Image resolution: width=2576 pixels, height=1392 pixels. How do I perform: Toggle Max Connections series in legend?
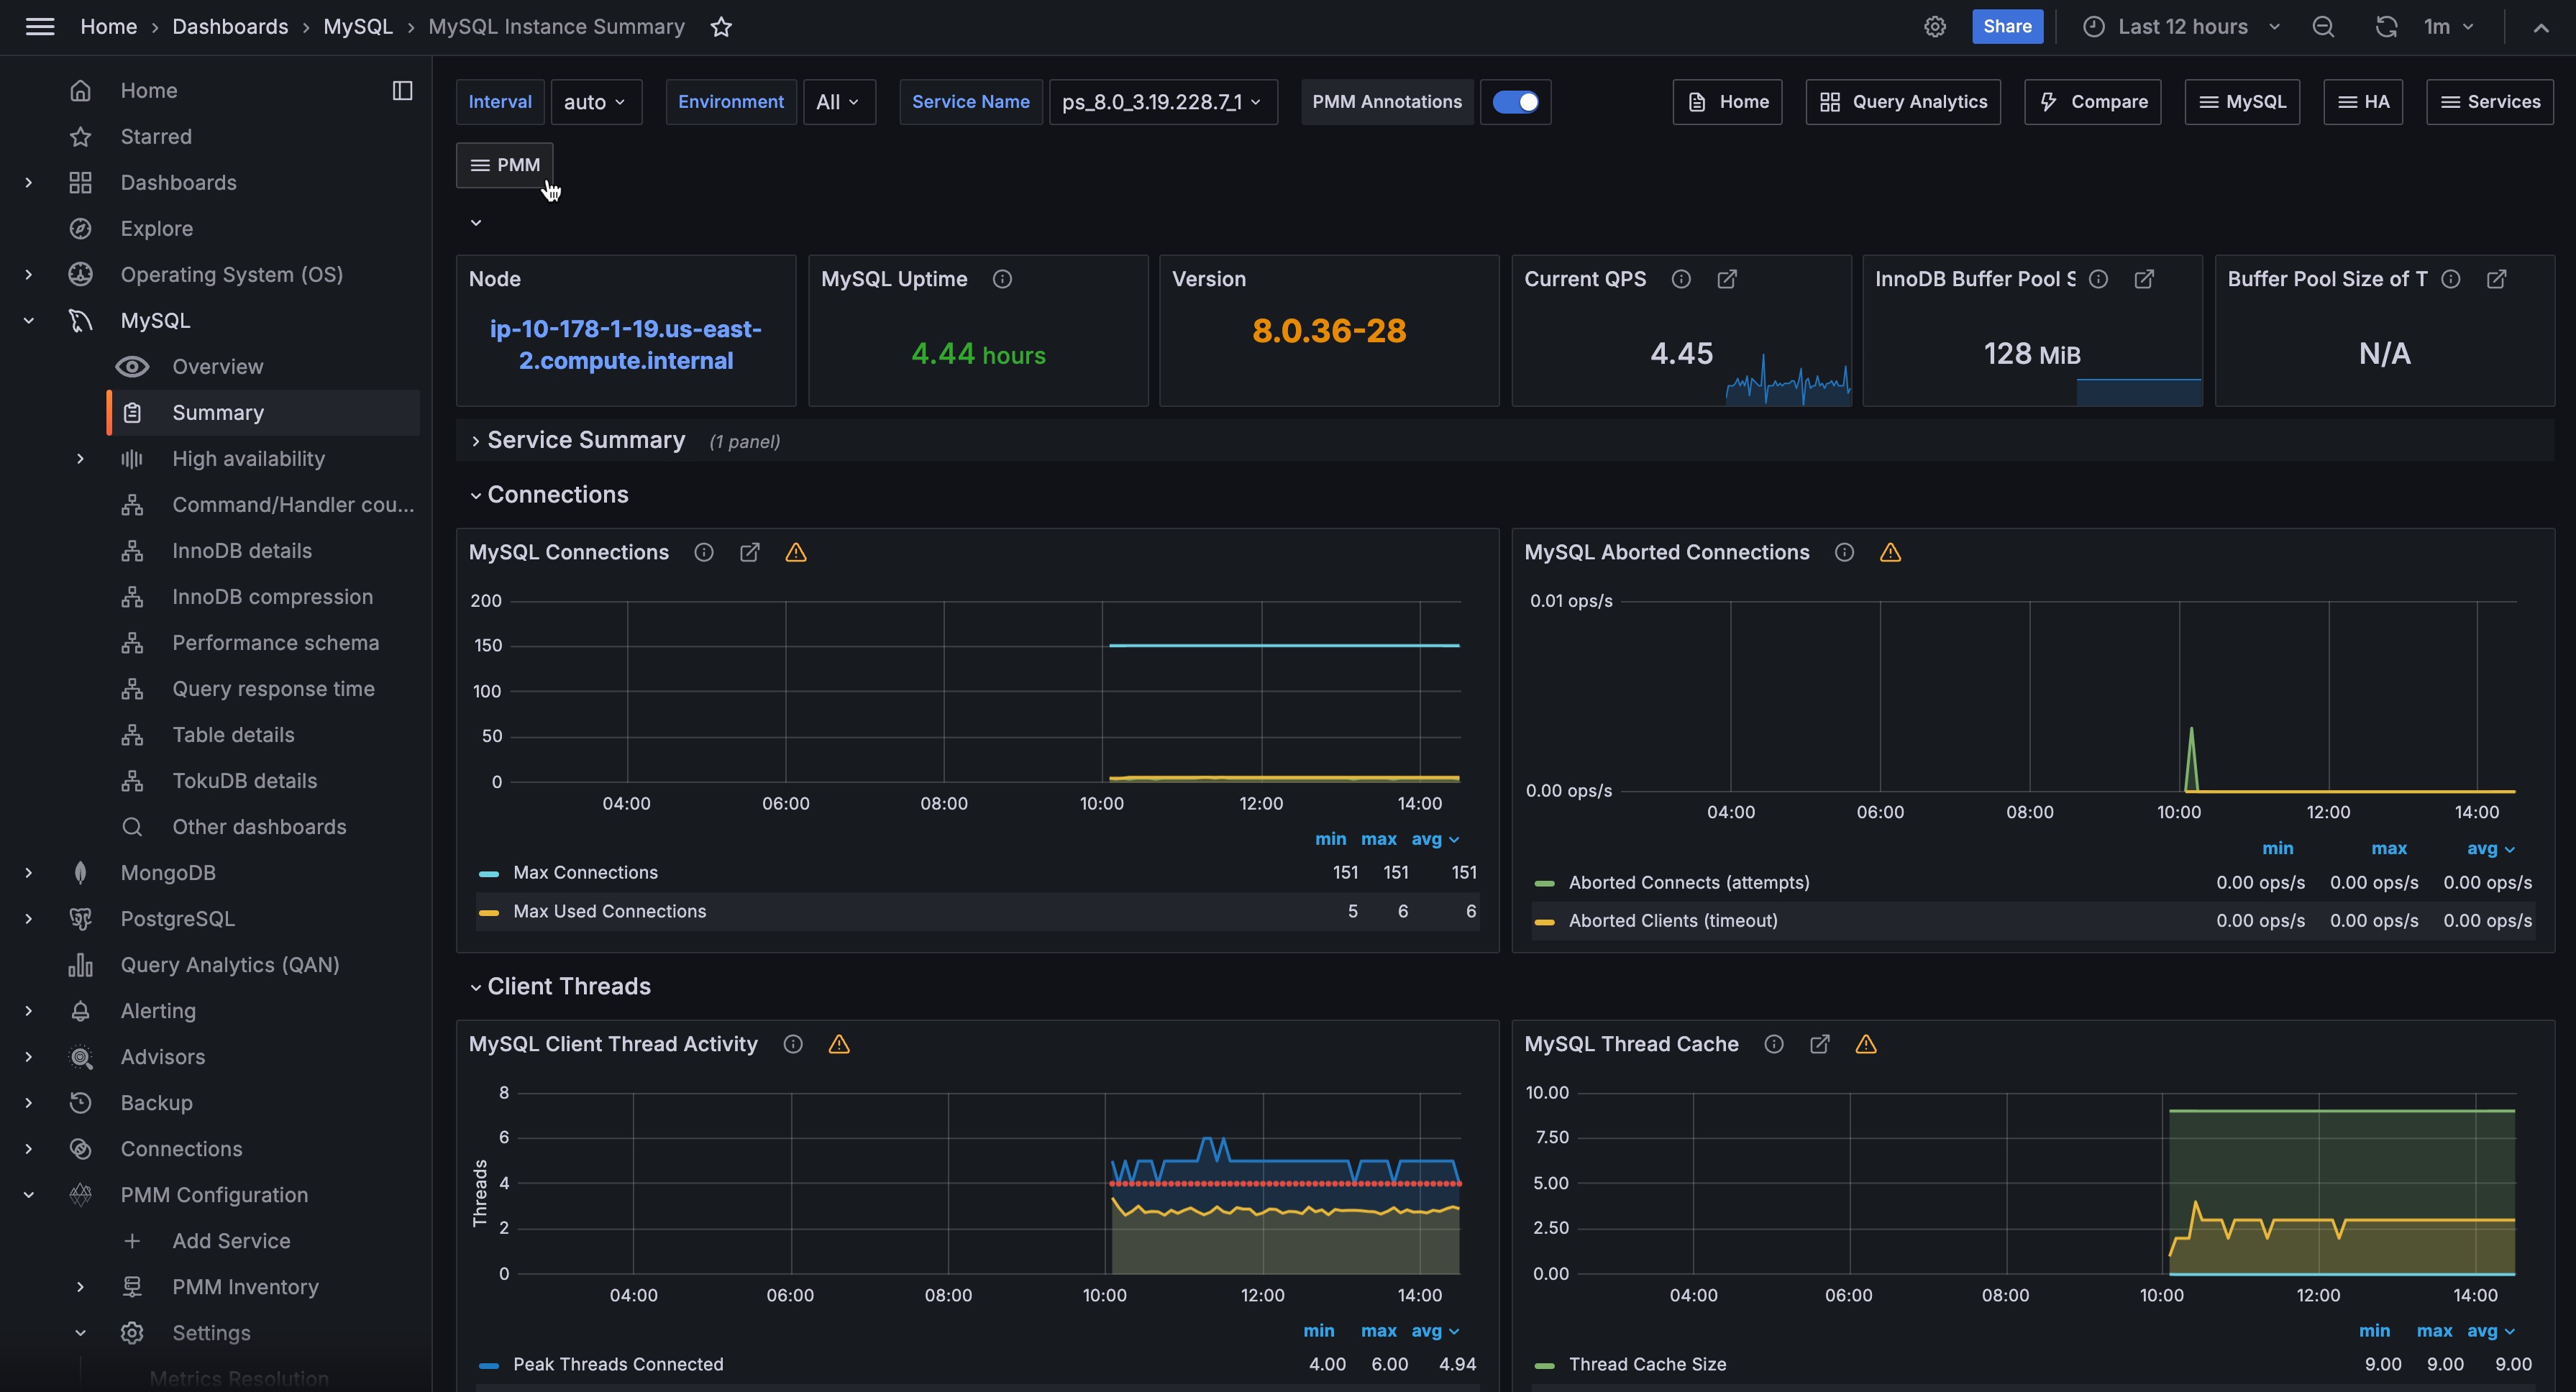coord(585,873)
